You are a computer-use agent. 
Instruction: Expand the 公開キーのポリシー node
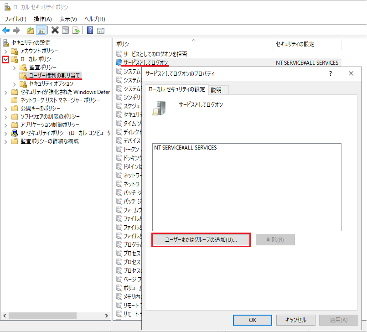(6, 109)
